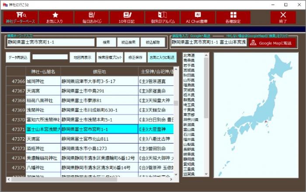Open AI Chat書庫
Viewport: 306px width, 192px height.
pos(197,17)
